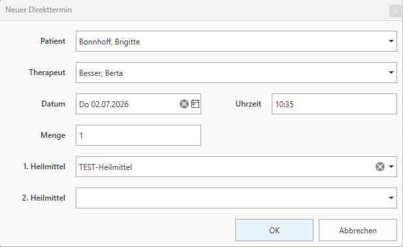Screen dimensions: 403x247
Task: Select the Datum label
Action: coord(53,104)
